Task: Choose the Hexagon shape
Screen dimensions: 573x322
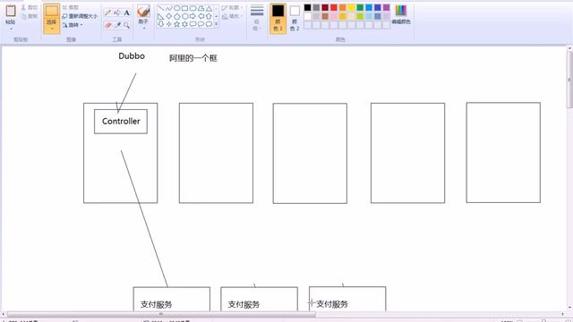Action: [185, 16]
